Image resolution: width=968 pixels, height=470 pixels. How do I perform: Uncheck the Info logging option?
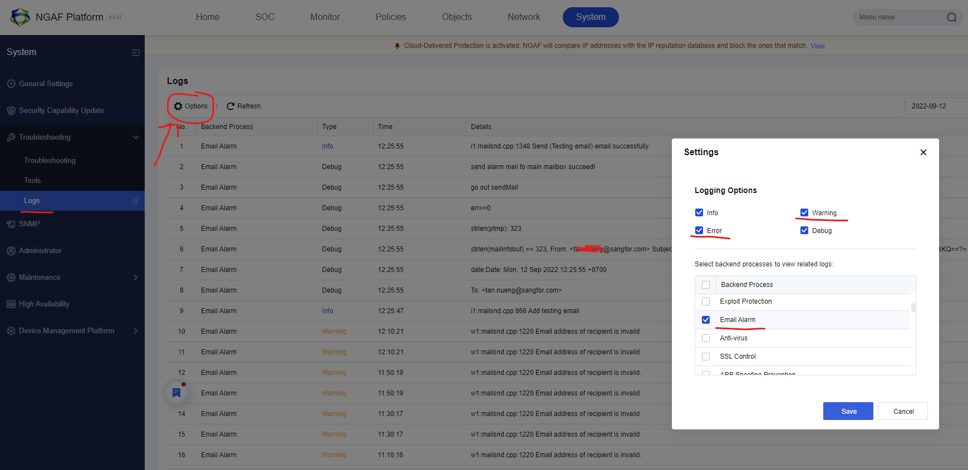[699, 212]
